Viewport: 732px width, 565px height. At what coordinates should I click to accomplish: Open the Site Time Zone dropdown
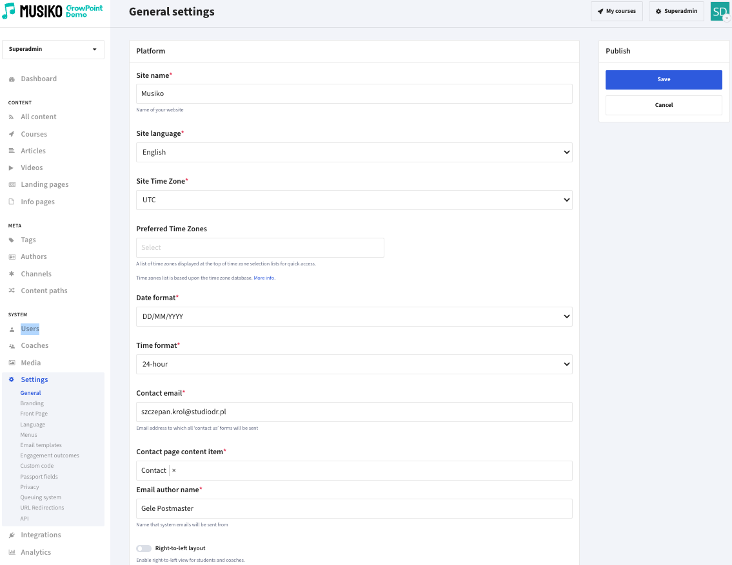[354, 200]
